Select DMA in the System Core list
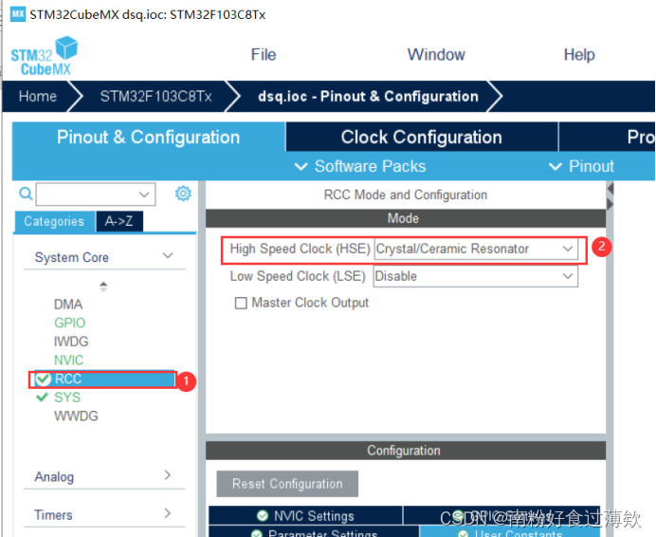 [68, 305]
